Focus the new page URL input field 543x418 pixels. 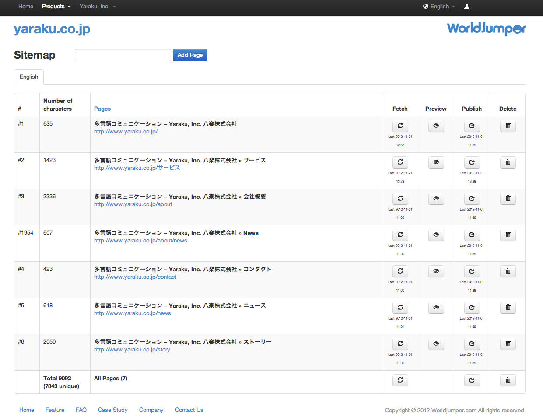coord(123,55)
